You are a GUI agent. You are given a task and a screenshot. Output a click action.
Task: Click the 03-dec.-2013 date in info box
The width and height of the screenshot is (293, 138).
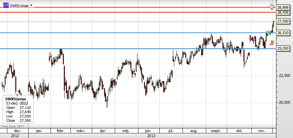tap(17, 103)
